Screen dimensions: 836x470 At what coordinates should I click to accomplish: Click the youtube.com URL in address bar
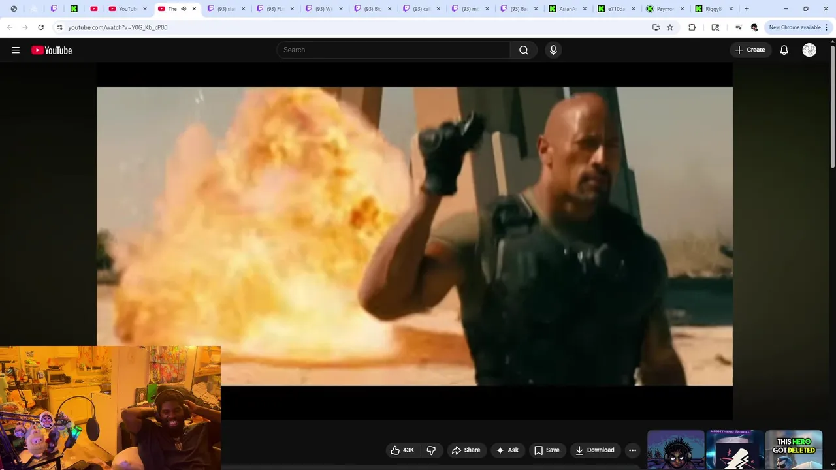pyautogui.click(x=118, y=27)
